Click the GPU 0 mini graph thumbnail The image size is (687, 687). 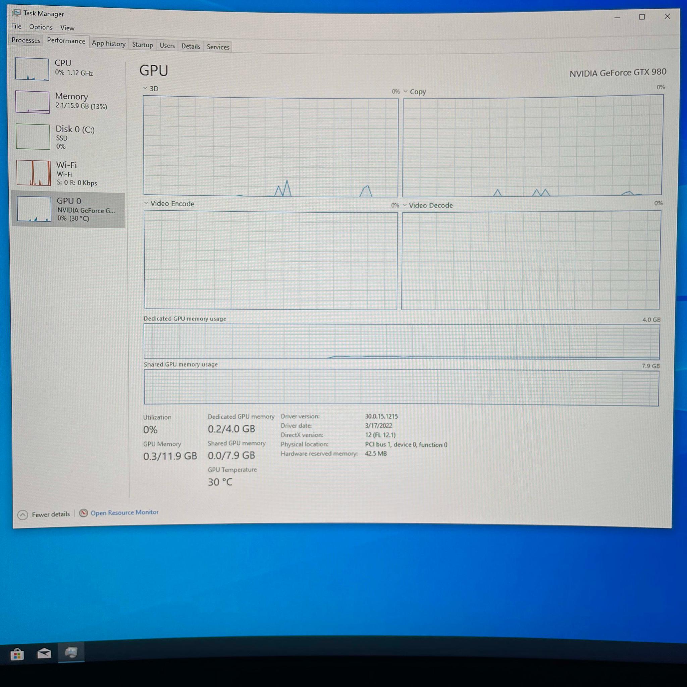click(x=34, y=209)
